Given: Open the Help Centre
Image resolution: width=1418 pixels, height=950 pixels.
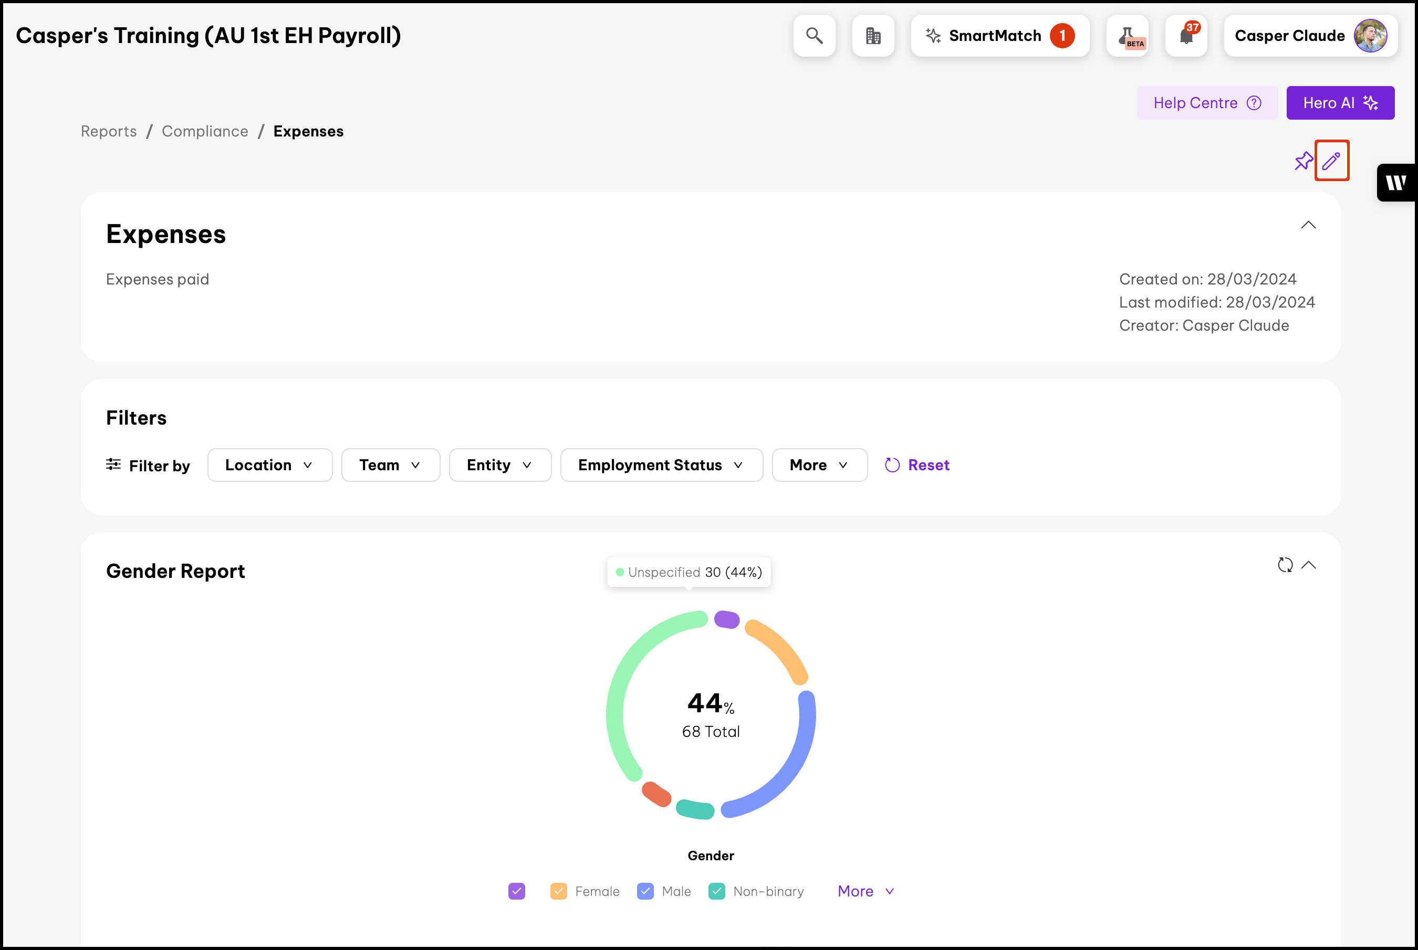Looking at the screenshot, I should click(x=1206, y=103).
